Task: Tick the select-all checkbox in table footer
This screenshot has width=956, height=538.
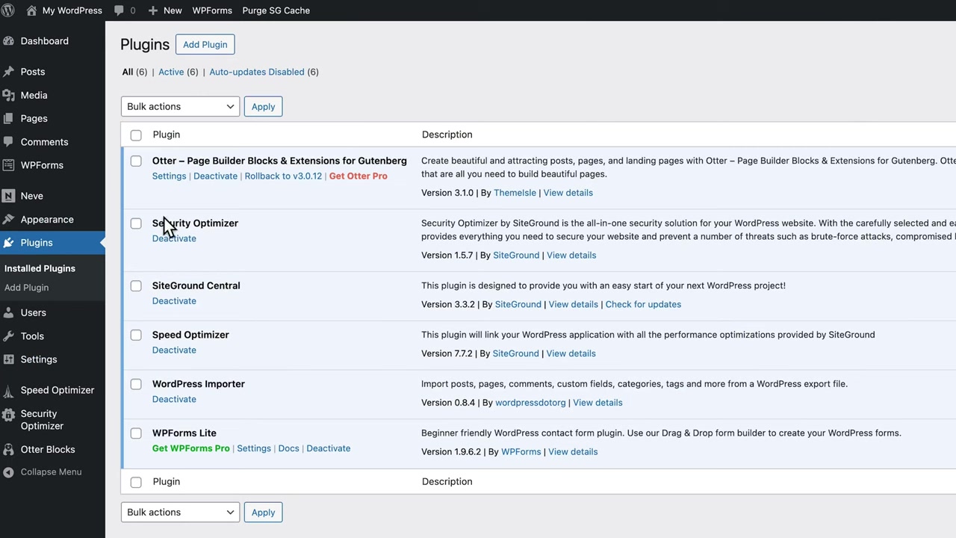Action: click(x=136, y=483)
